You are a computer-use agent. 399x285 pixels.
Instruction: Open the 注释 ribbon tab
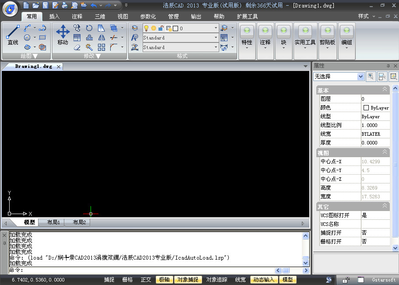(x=77, y=17)
